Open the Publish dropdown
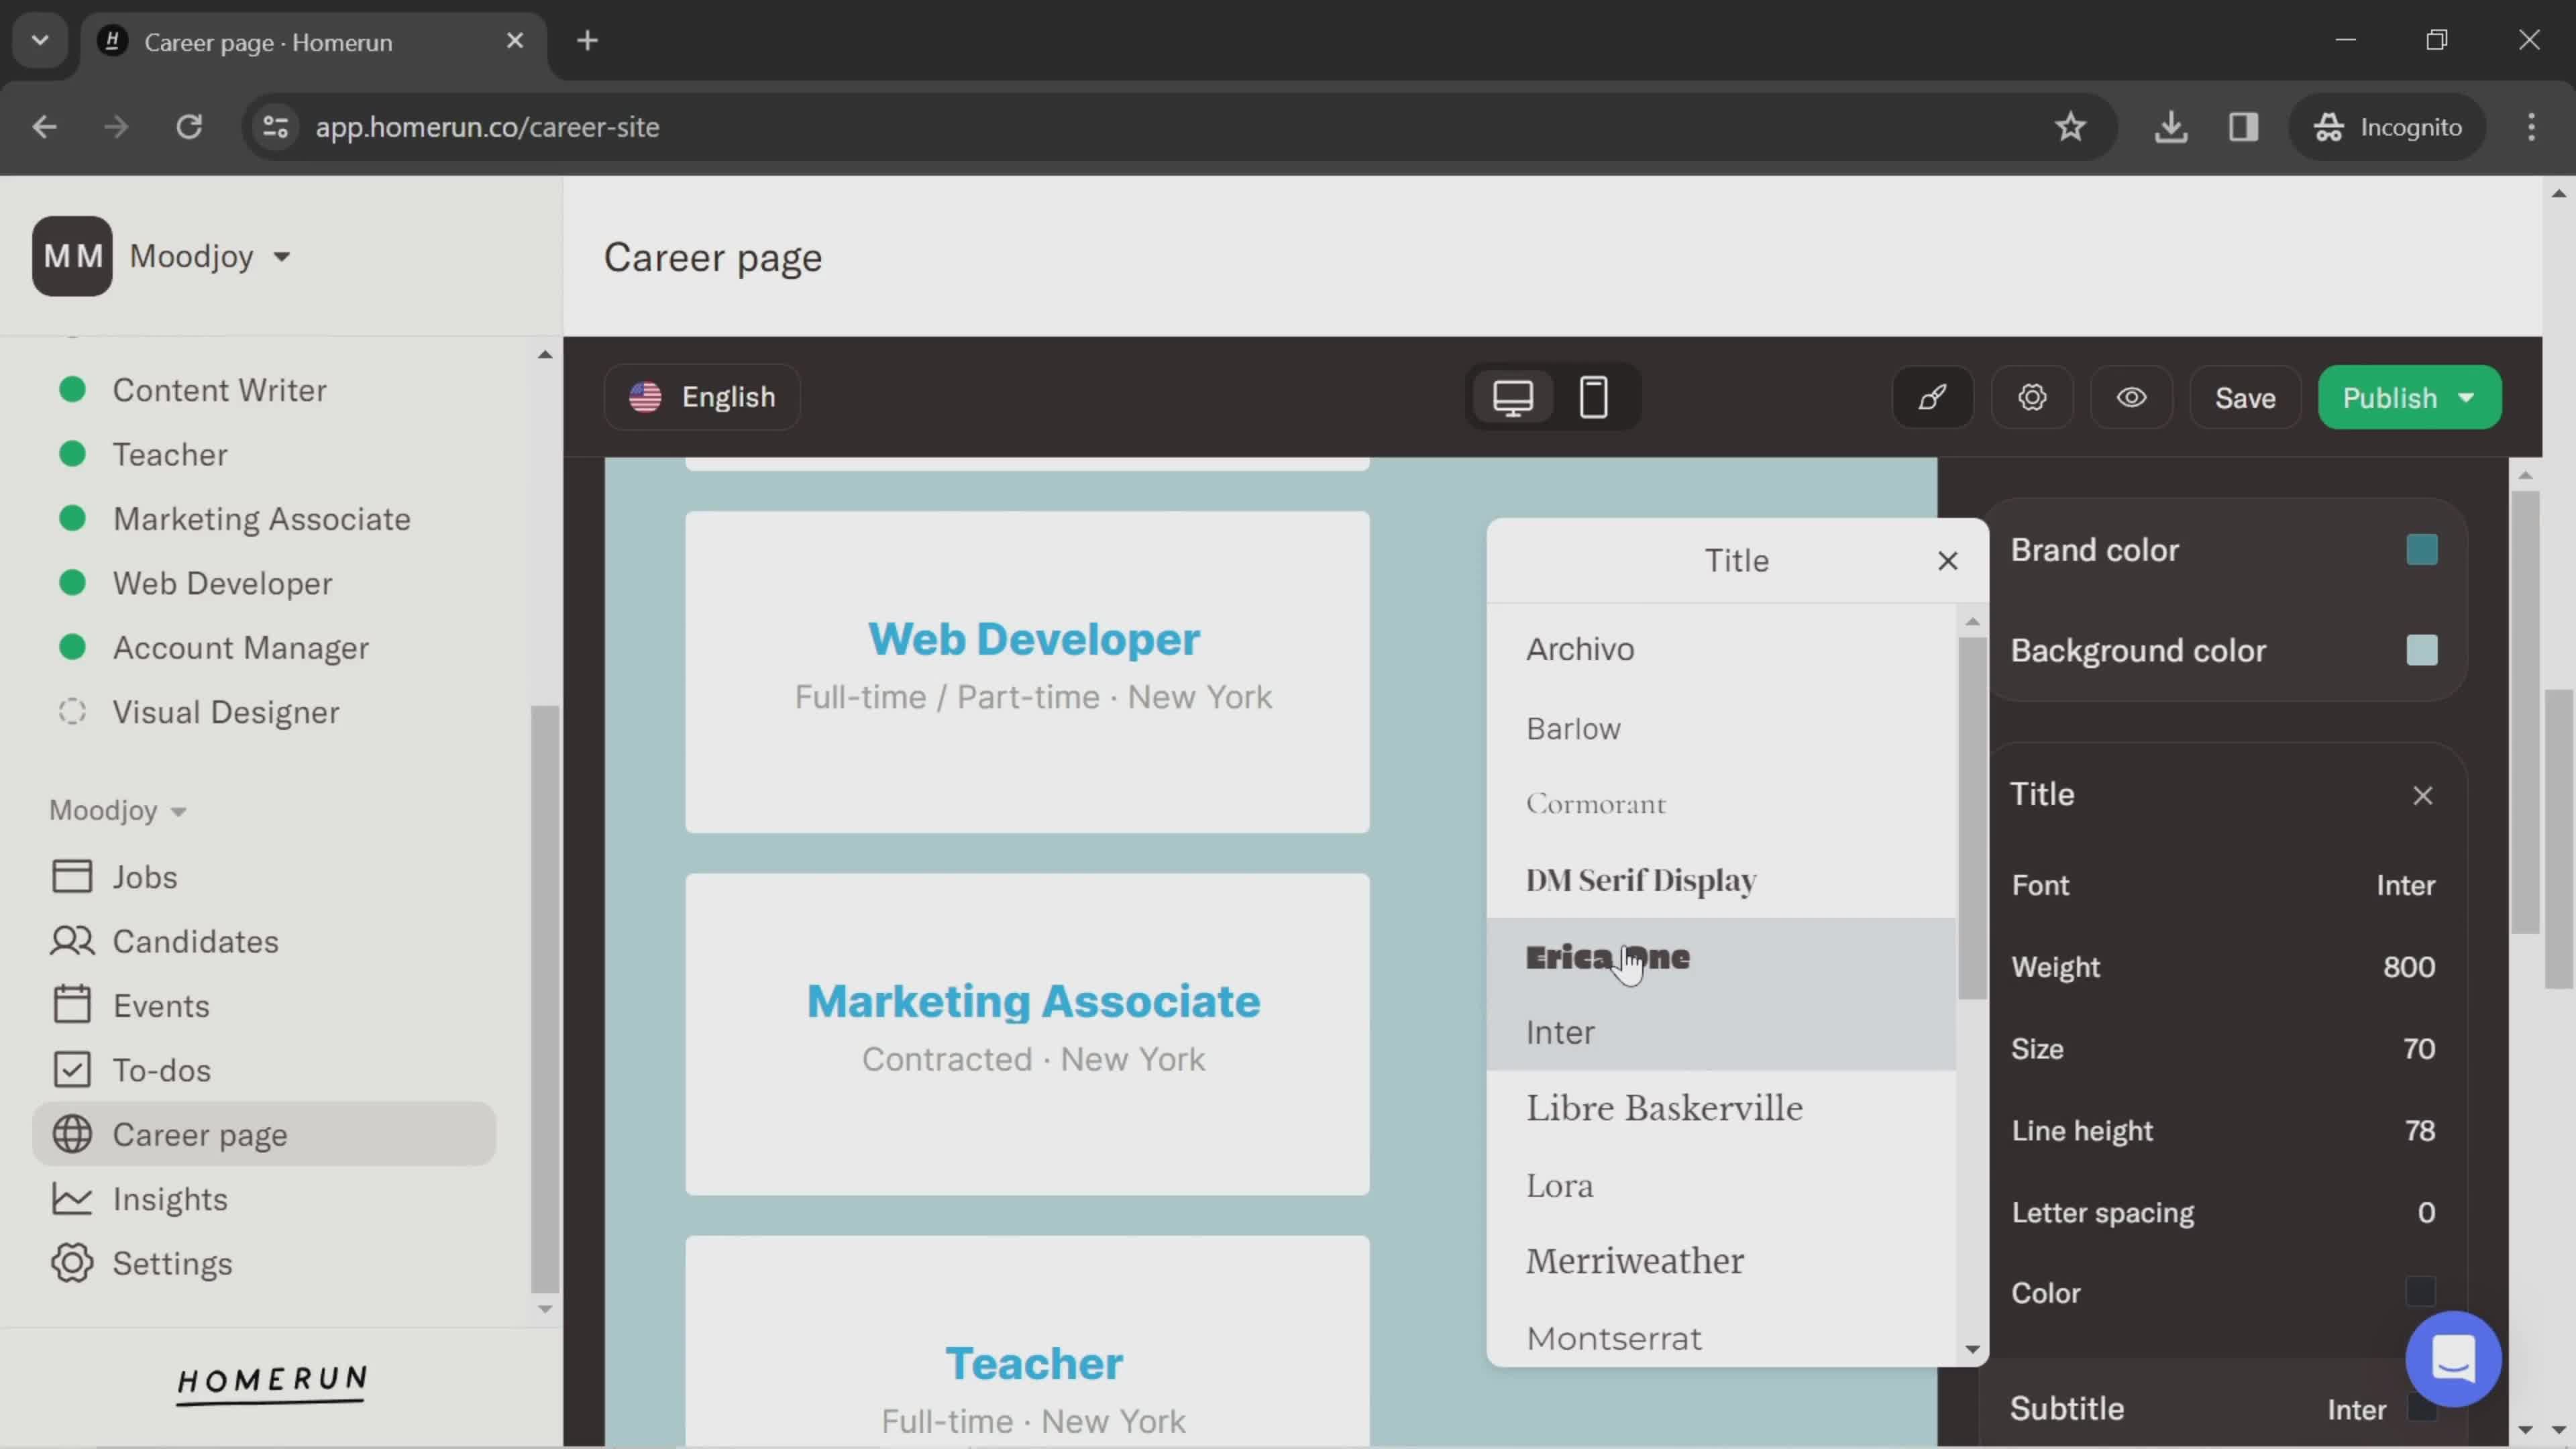Viewport: 2576px width, 1449px height. 2409,397
